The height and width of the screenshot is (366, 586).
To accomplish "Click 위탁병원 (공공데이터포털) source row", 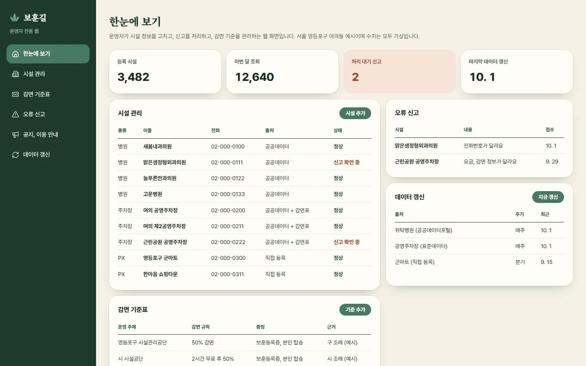I will (x=479, y=230).
